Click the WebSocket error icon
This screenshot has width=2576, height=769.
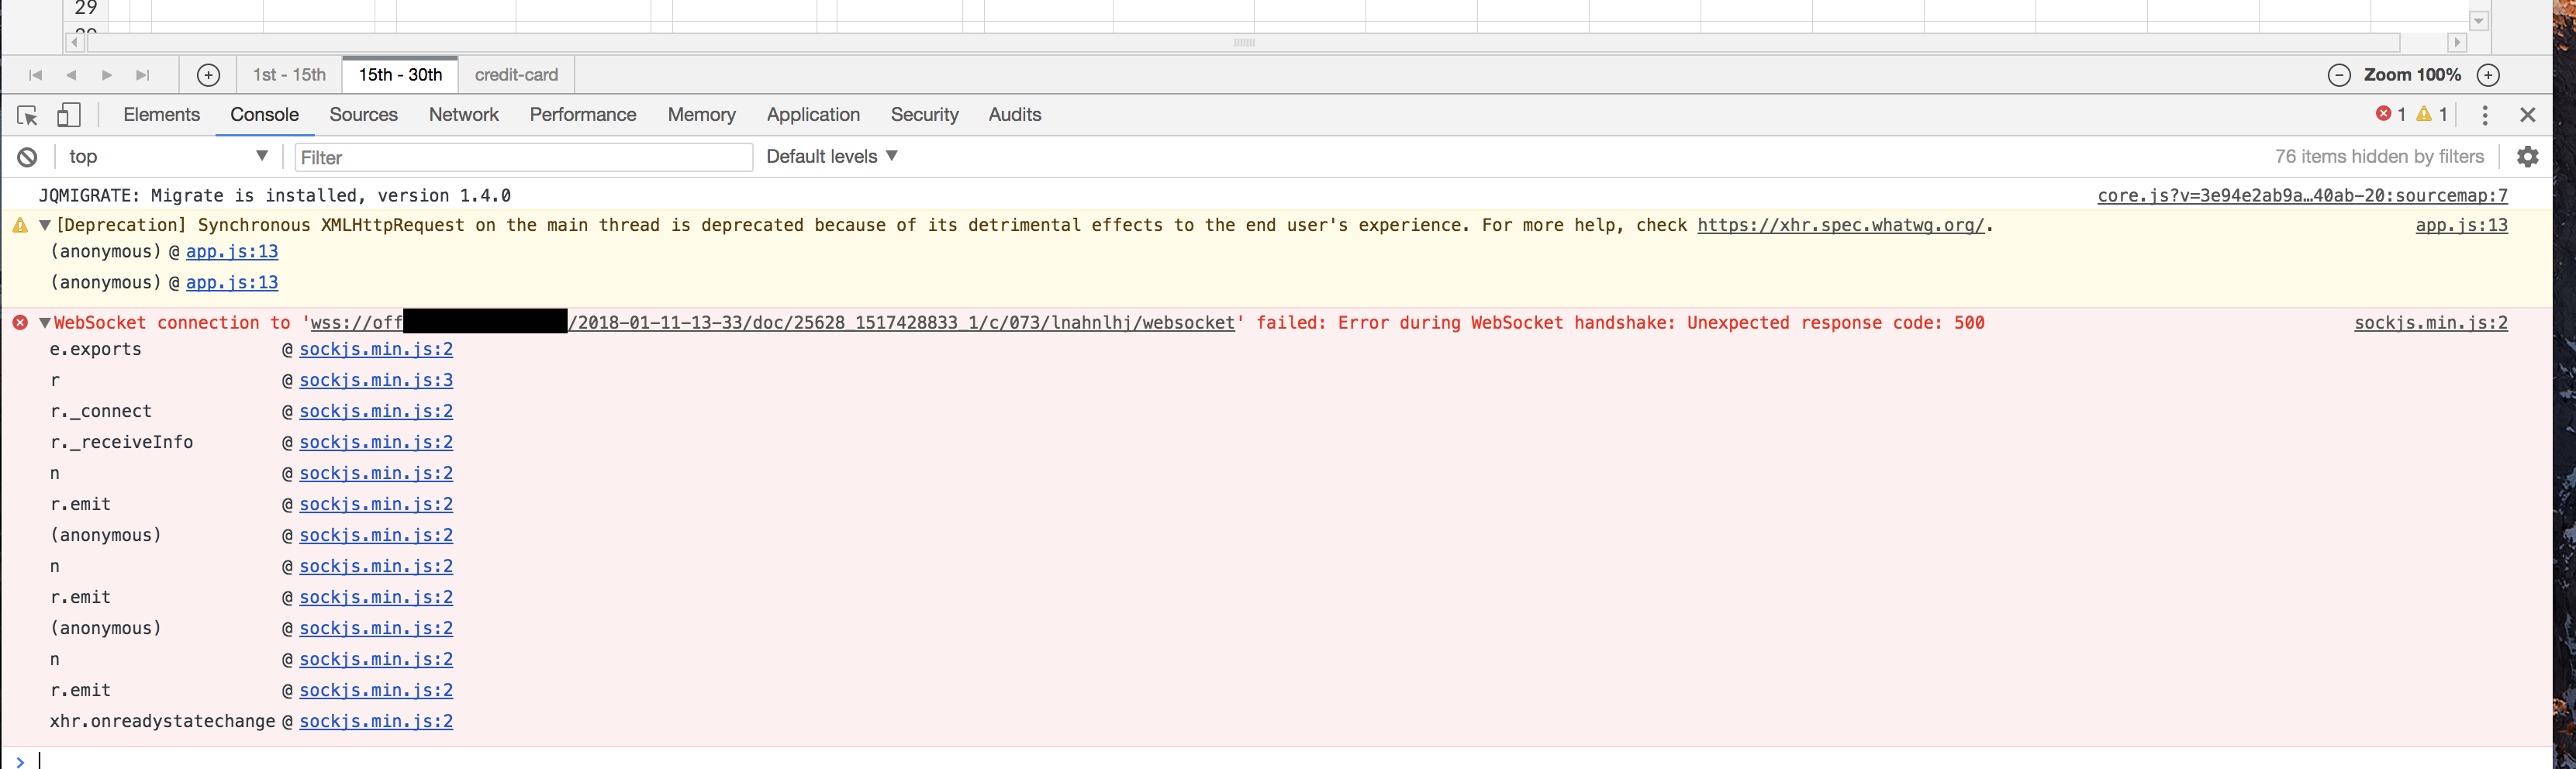(x=20, y=322)
